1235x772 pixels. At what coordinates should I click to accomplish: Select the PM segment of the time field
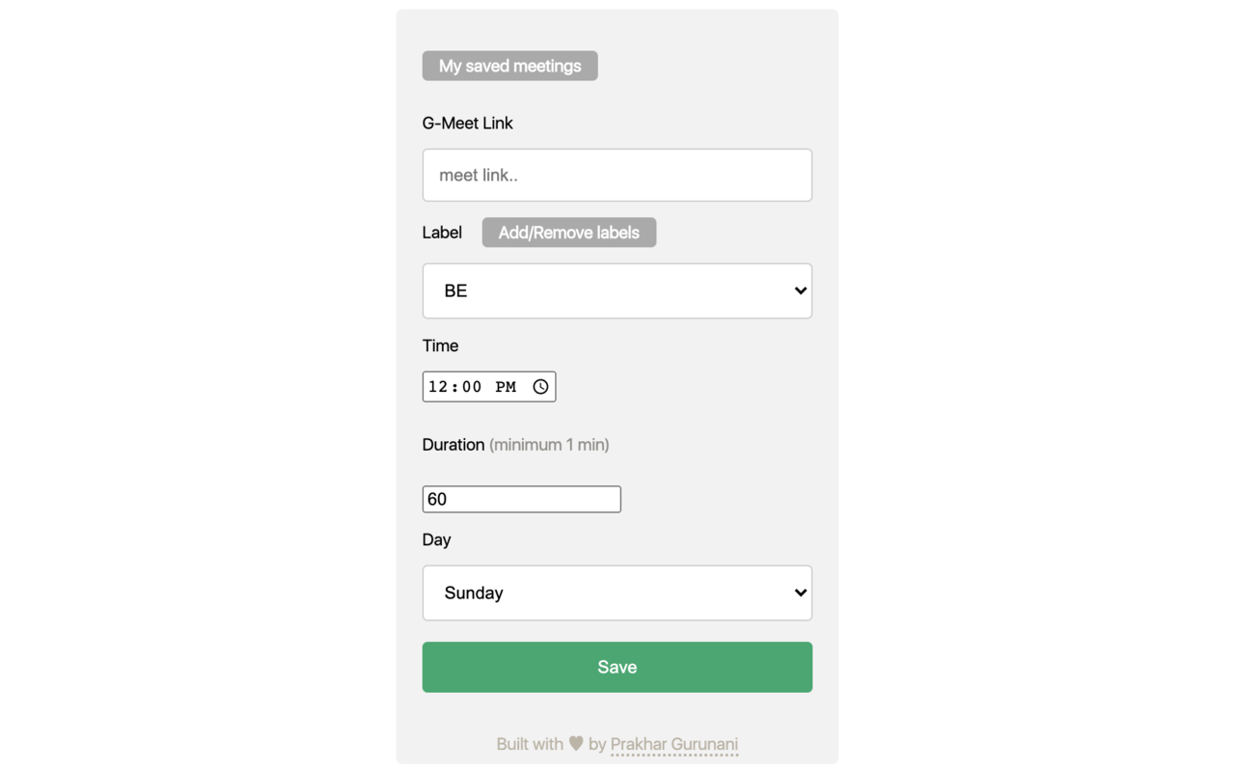[506, 387]
